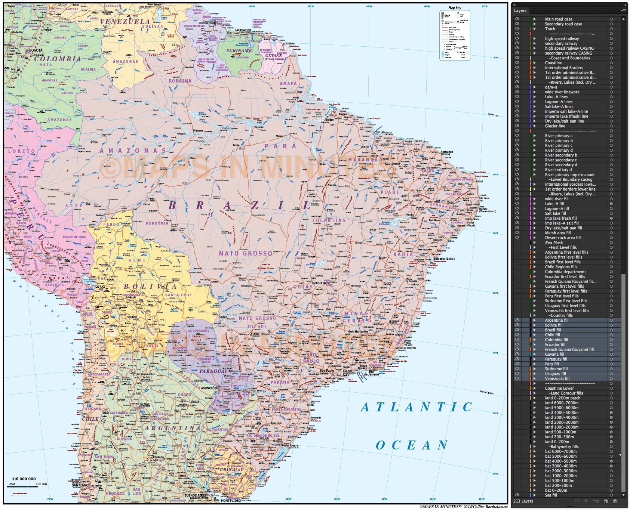
Task: Click target circle for International Borders
Action: point(611,68)
